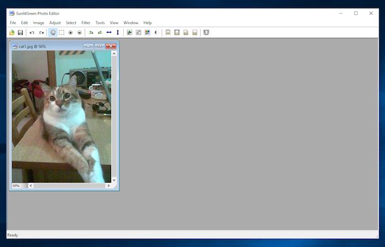Redo the last action
The image size is (385, 247).
[41, 32]
